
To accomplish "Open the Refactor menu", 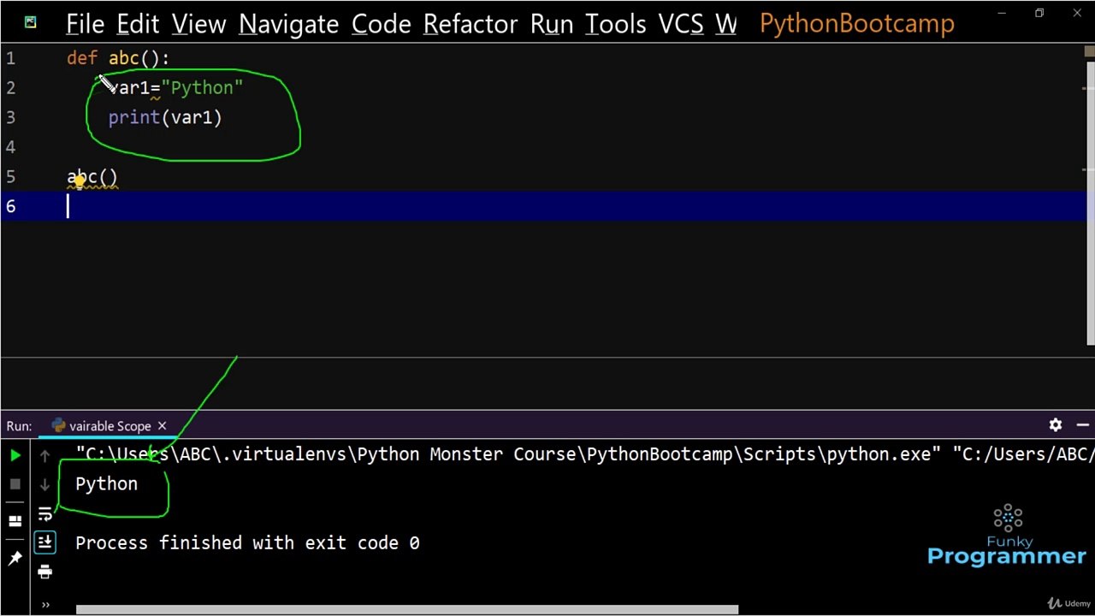I will pyautogui.click(x=470, y=24).
